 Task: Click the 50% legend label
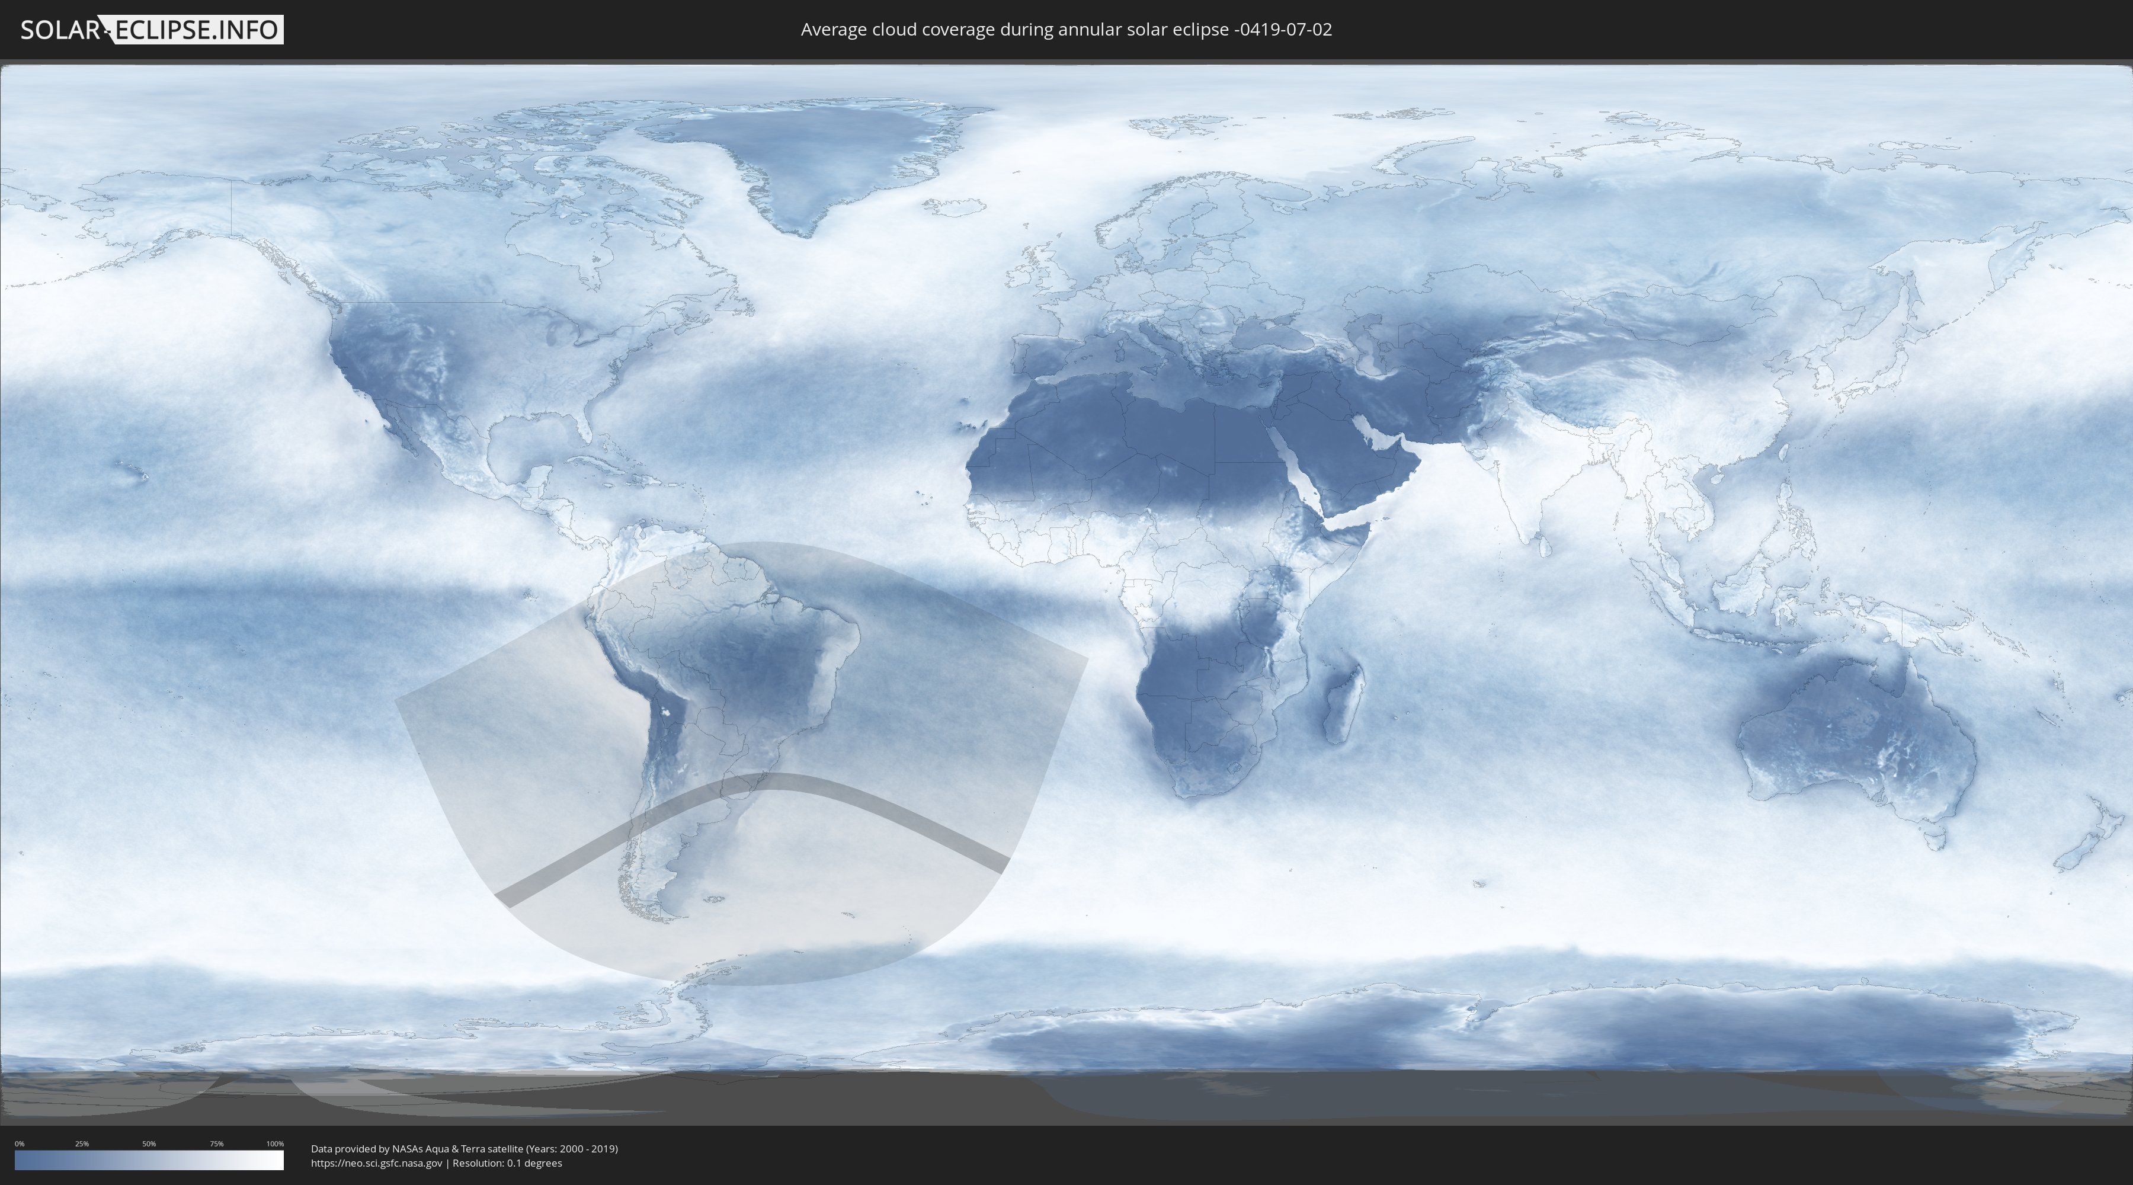[x=149, y=1144]
